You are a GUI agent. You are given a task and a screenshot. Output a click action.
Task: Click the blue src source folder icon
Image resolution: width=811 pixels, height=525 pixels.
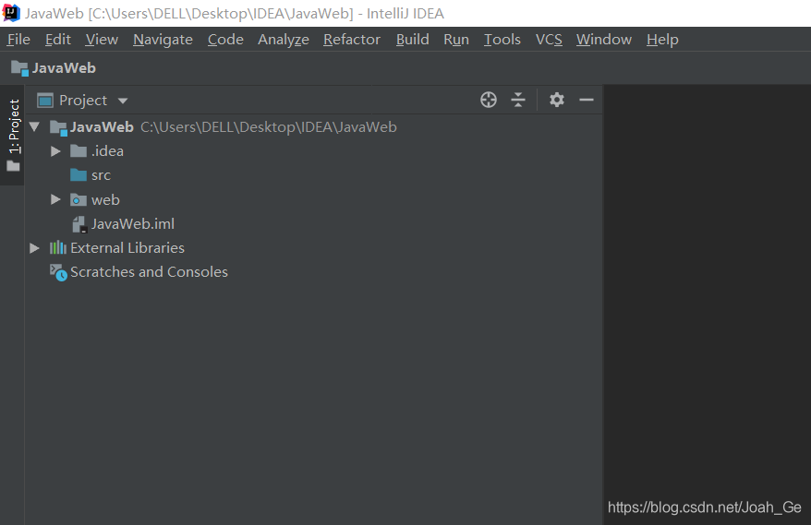click(79, 175)
